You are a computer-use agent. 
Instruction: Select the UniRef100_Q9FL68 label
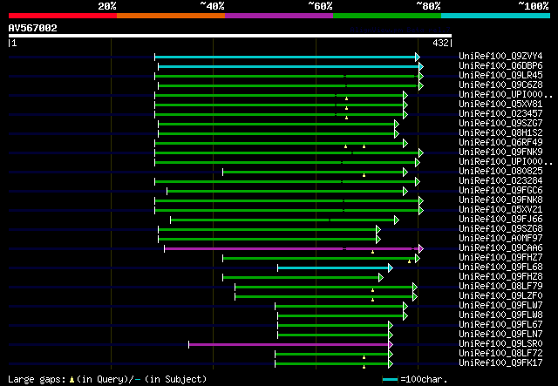click(x=500, y=267)
